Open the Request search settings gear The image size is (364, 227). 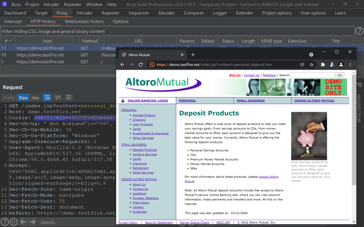pos(13,222)
